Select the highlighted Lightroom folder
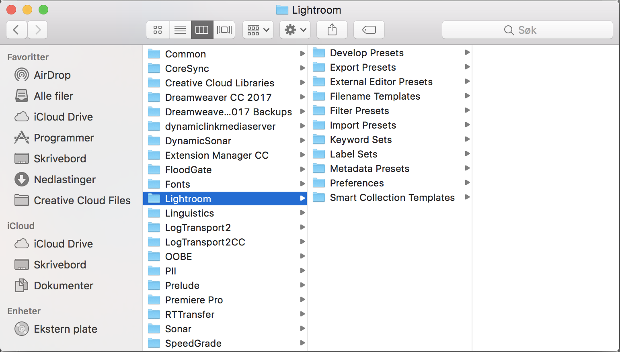Image resolution: width=620 pixels, height=352 pixels. coord(225,199)
